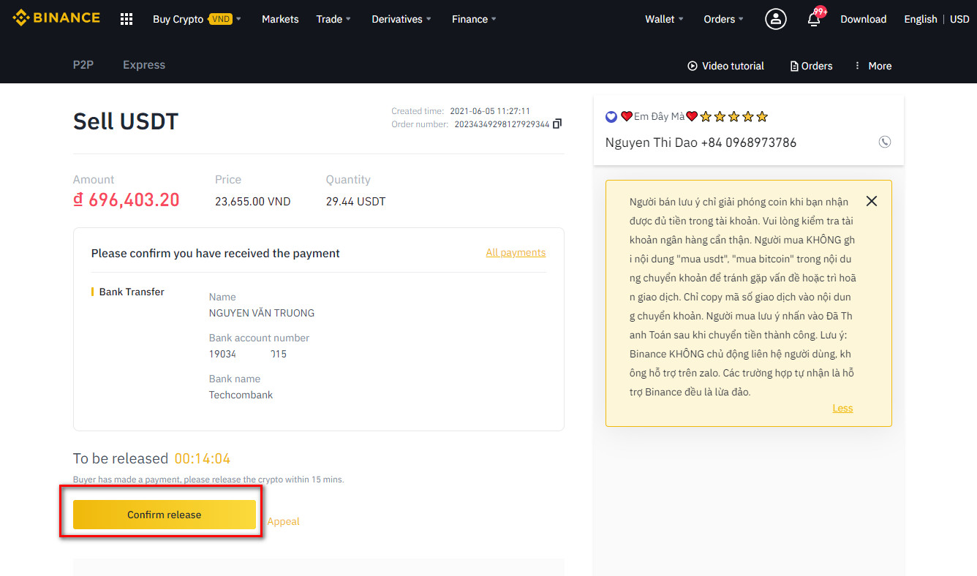The height and width of the screenshot is (576, 977).
Task: Click the phone call icon
Action: point(884,143)
